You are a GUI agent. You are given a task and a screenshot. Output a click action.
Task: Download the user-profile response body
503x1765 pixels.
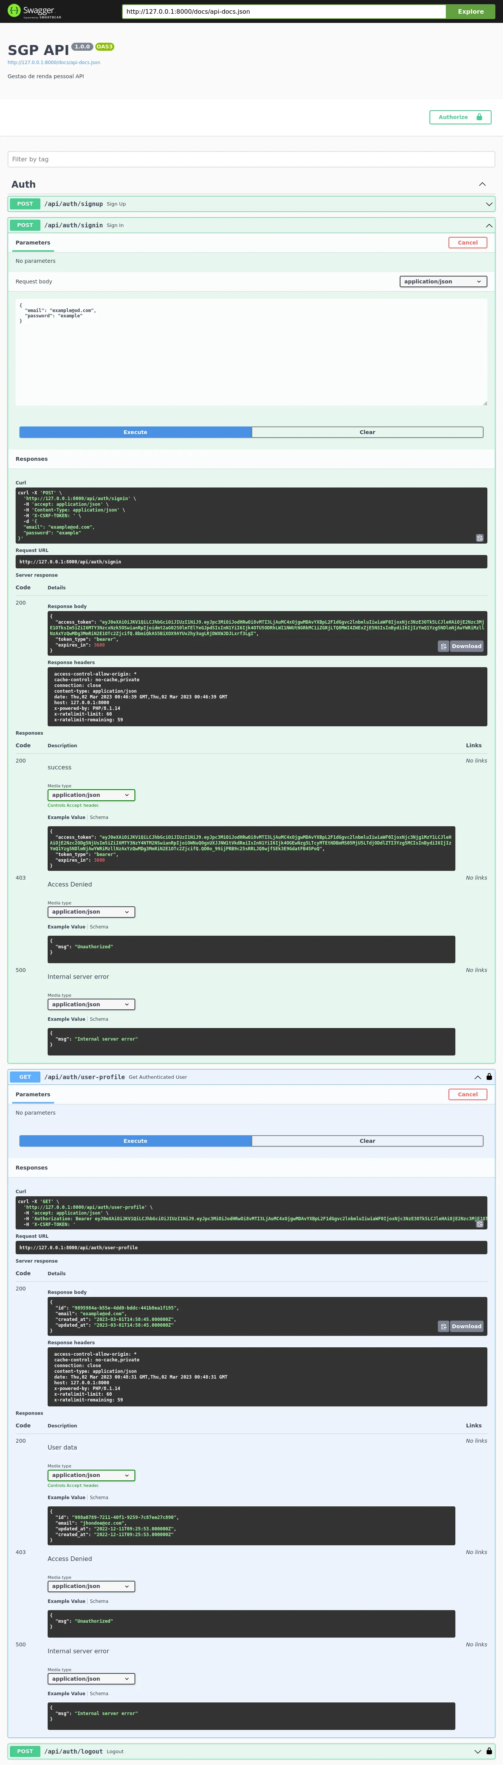(467, 1326)
